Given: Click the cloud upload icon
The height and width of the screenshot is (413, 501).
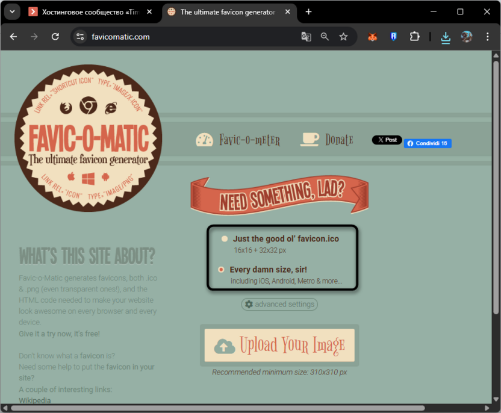Looking at the screenshot, I should [x=224, y=346].
